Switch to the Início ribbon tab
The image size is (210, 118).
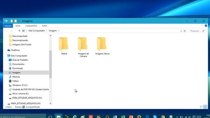(x=18, y=26)
